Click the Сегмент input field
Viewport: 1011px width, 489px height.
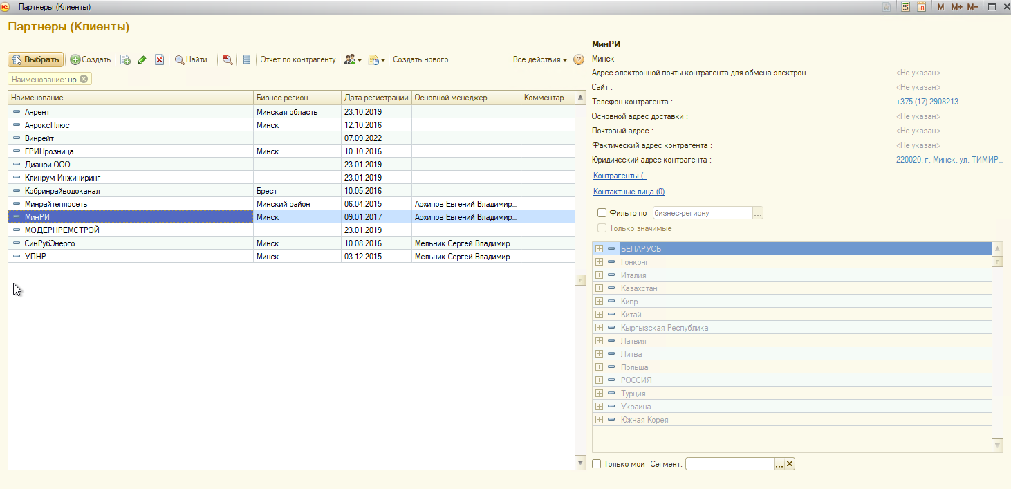coord(729,464)
